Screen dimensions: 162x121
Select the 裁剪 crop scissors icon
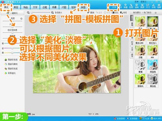tap(142, 6)
